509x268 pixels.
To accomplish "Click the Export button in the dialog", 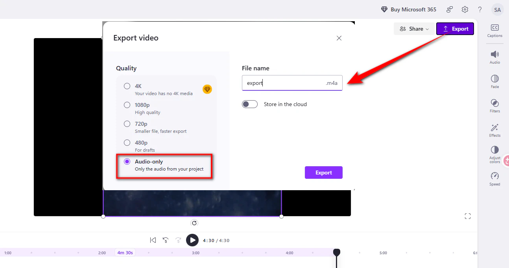I will coord(323,172).
